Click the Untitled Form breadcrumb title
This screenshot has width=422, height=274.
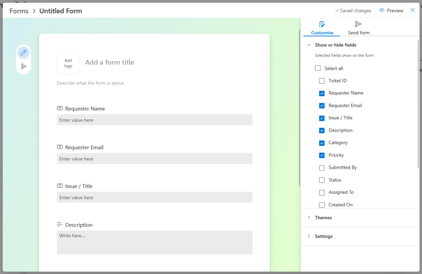[61, 11]
